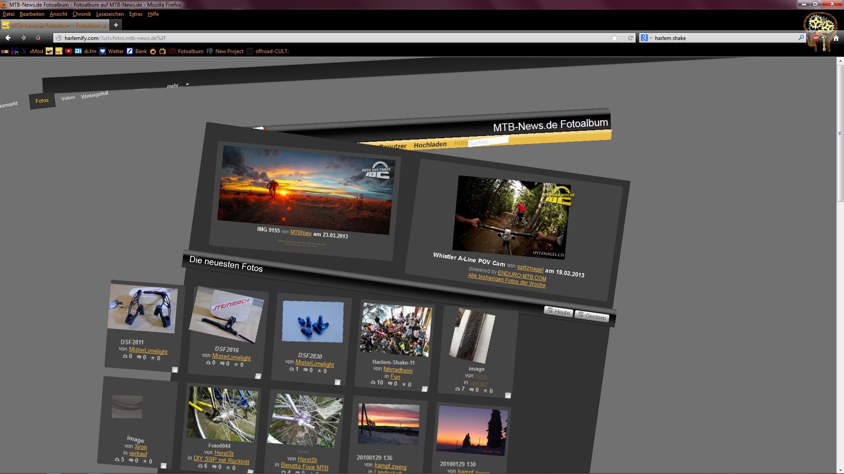Viewport: 844px width, 474px height.
Task: Open the Hochladen link
Action: pos(430,144)
